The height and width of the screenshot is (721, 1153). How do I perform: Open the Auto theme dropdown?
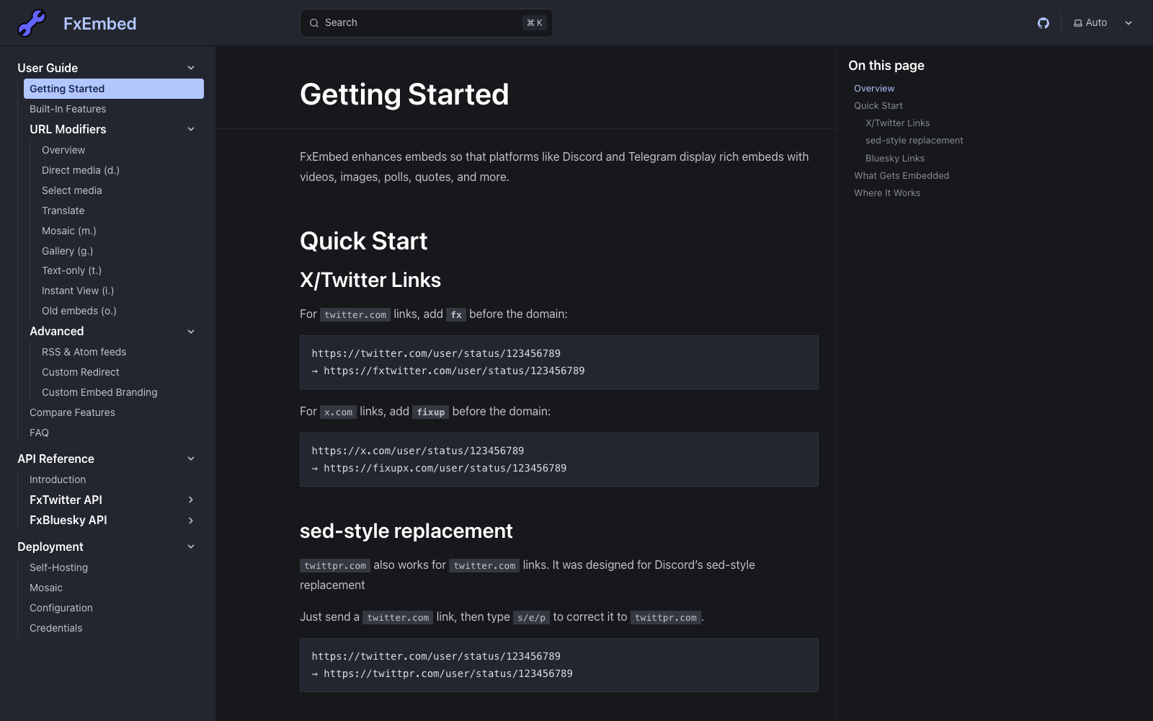coord(1103,23)
